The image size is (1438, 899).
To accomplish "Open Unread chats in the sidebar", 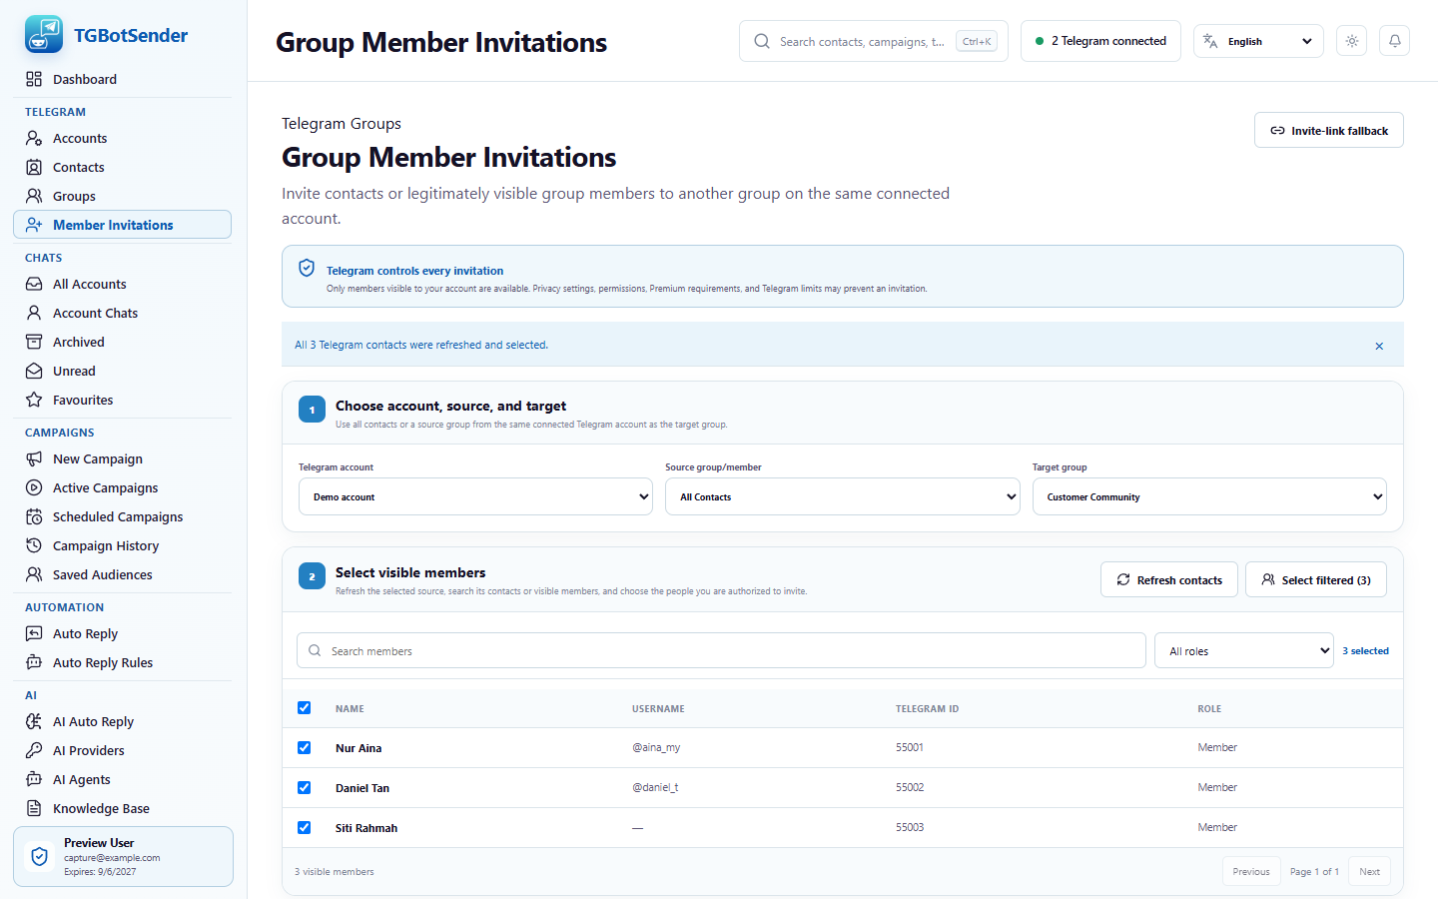I will pos(122,371).
